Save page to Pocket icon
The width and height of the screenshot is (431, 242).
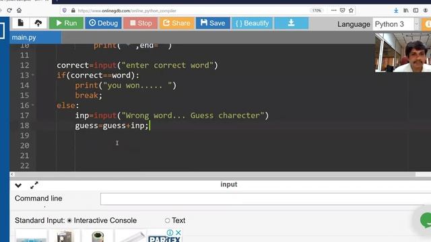click(343, 11)
